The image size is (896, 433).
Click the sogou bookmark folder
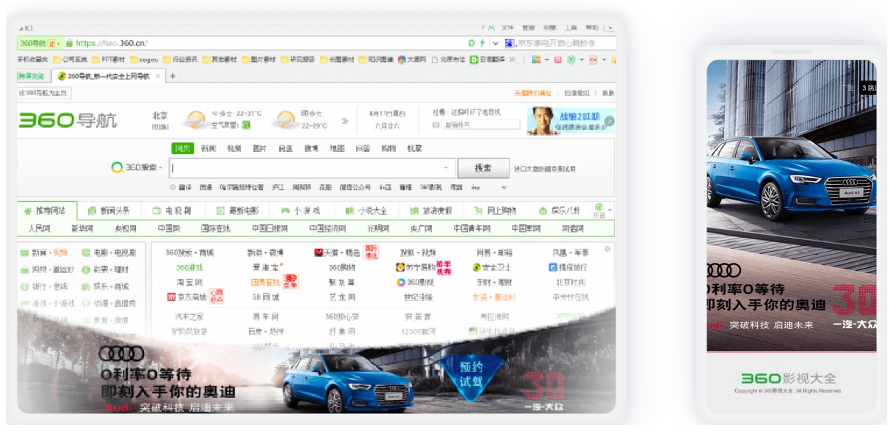(x=144, y=59)
